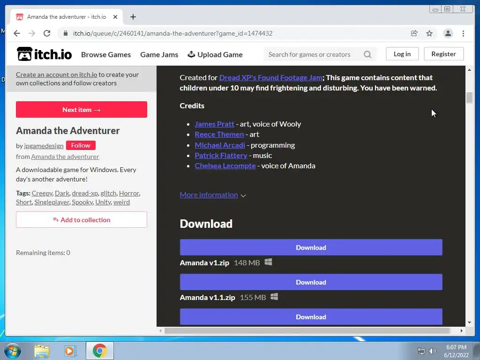
Task: Open Reece Themen credit link
Action: click(x=219, y=135)
